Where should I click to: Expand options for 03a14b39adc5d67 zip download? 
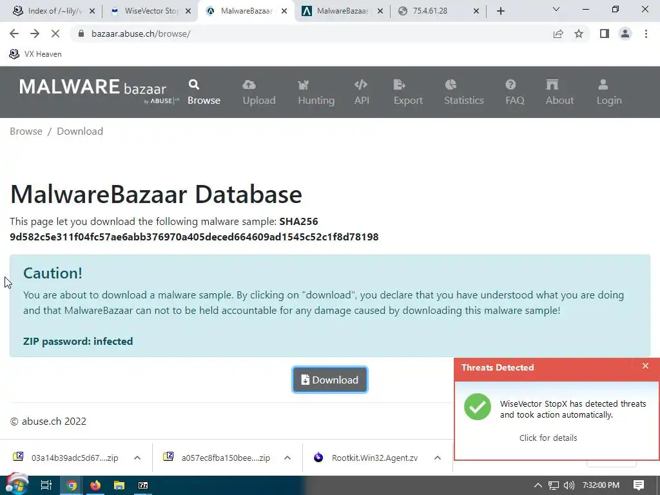click(x=137, y=458)
